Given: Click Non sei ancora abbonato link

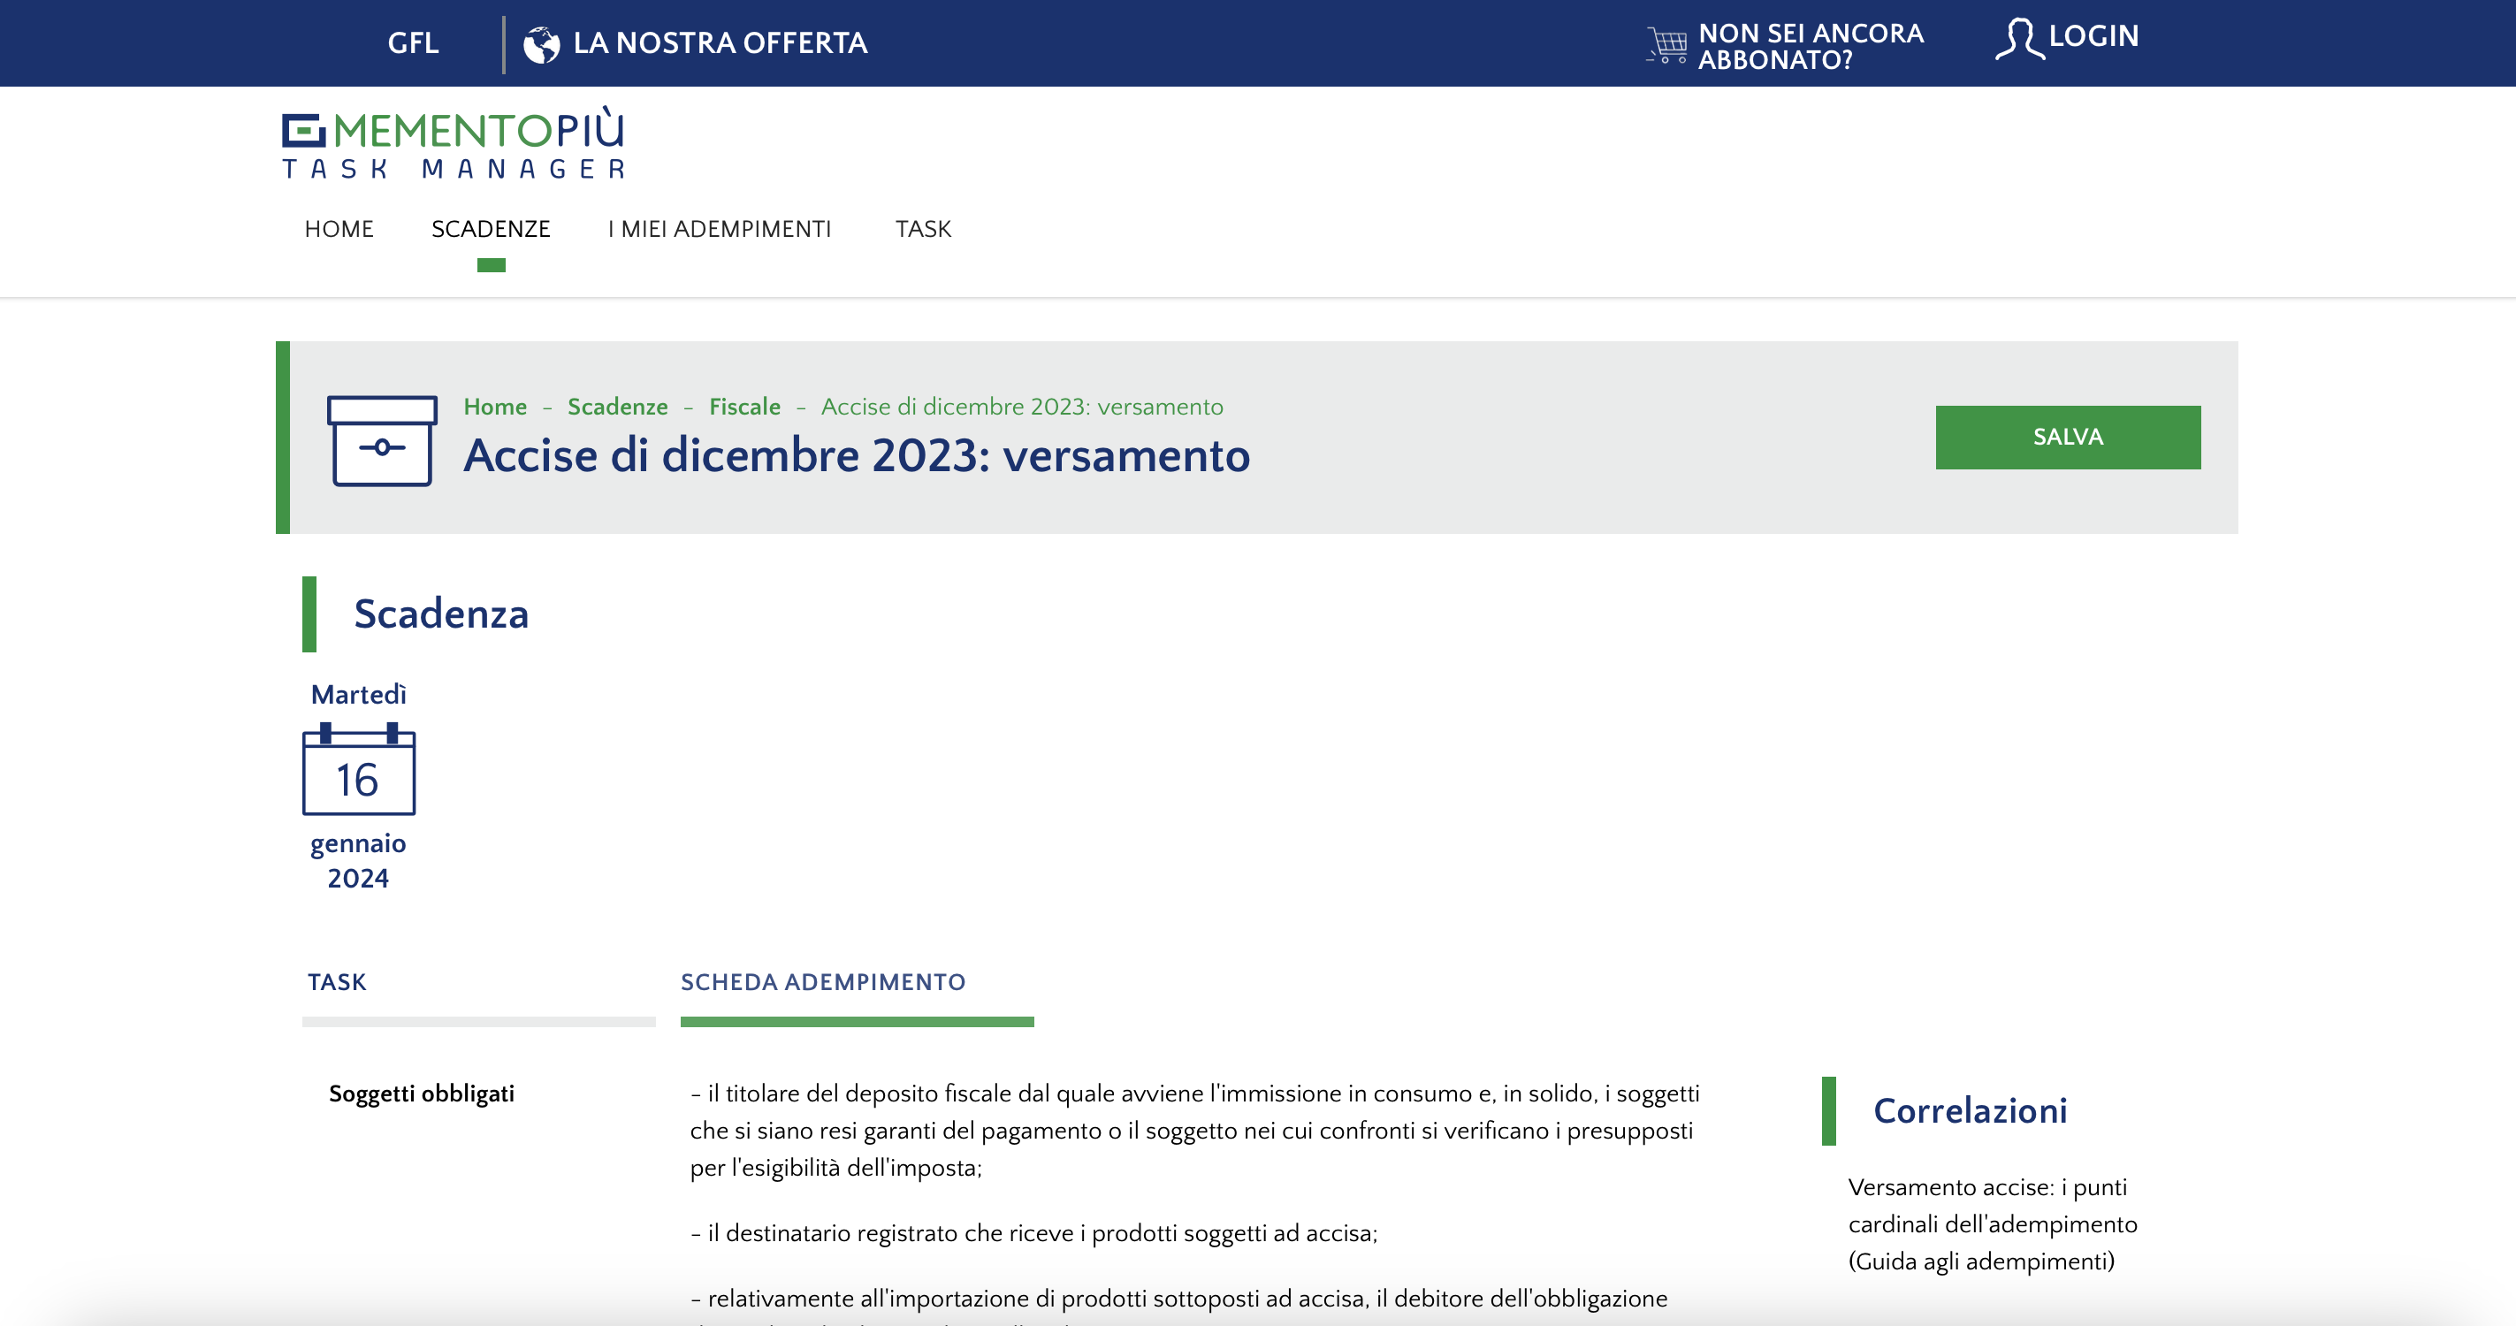Looking at the screenshot, I should [1811, 46].
